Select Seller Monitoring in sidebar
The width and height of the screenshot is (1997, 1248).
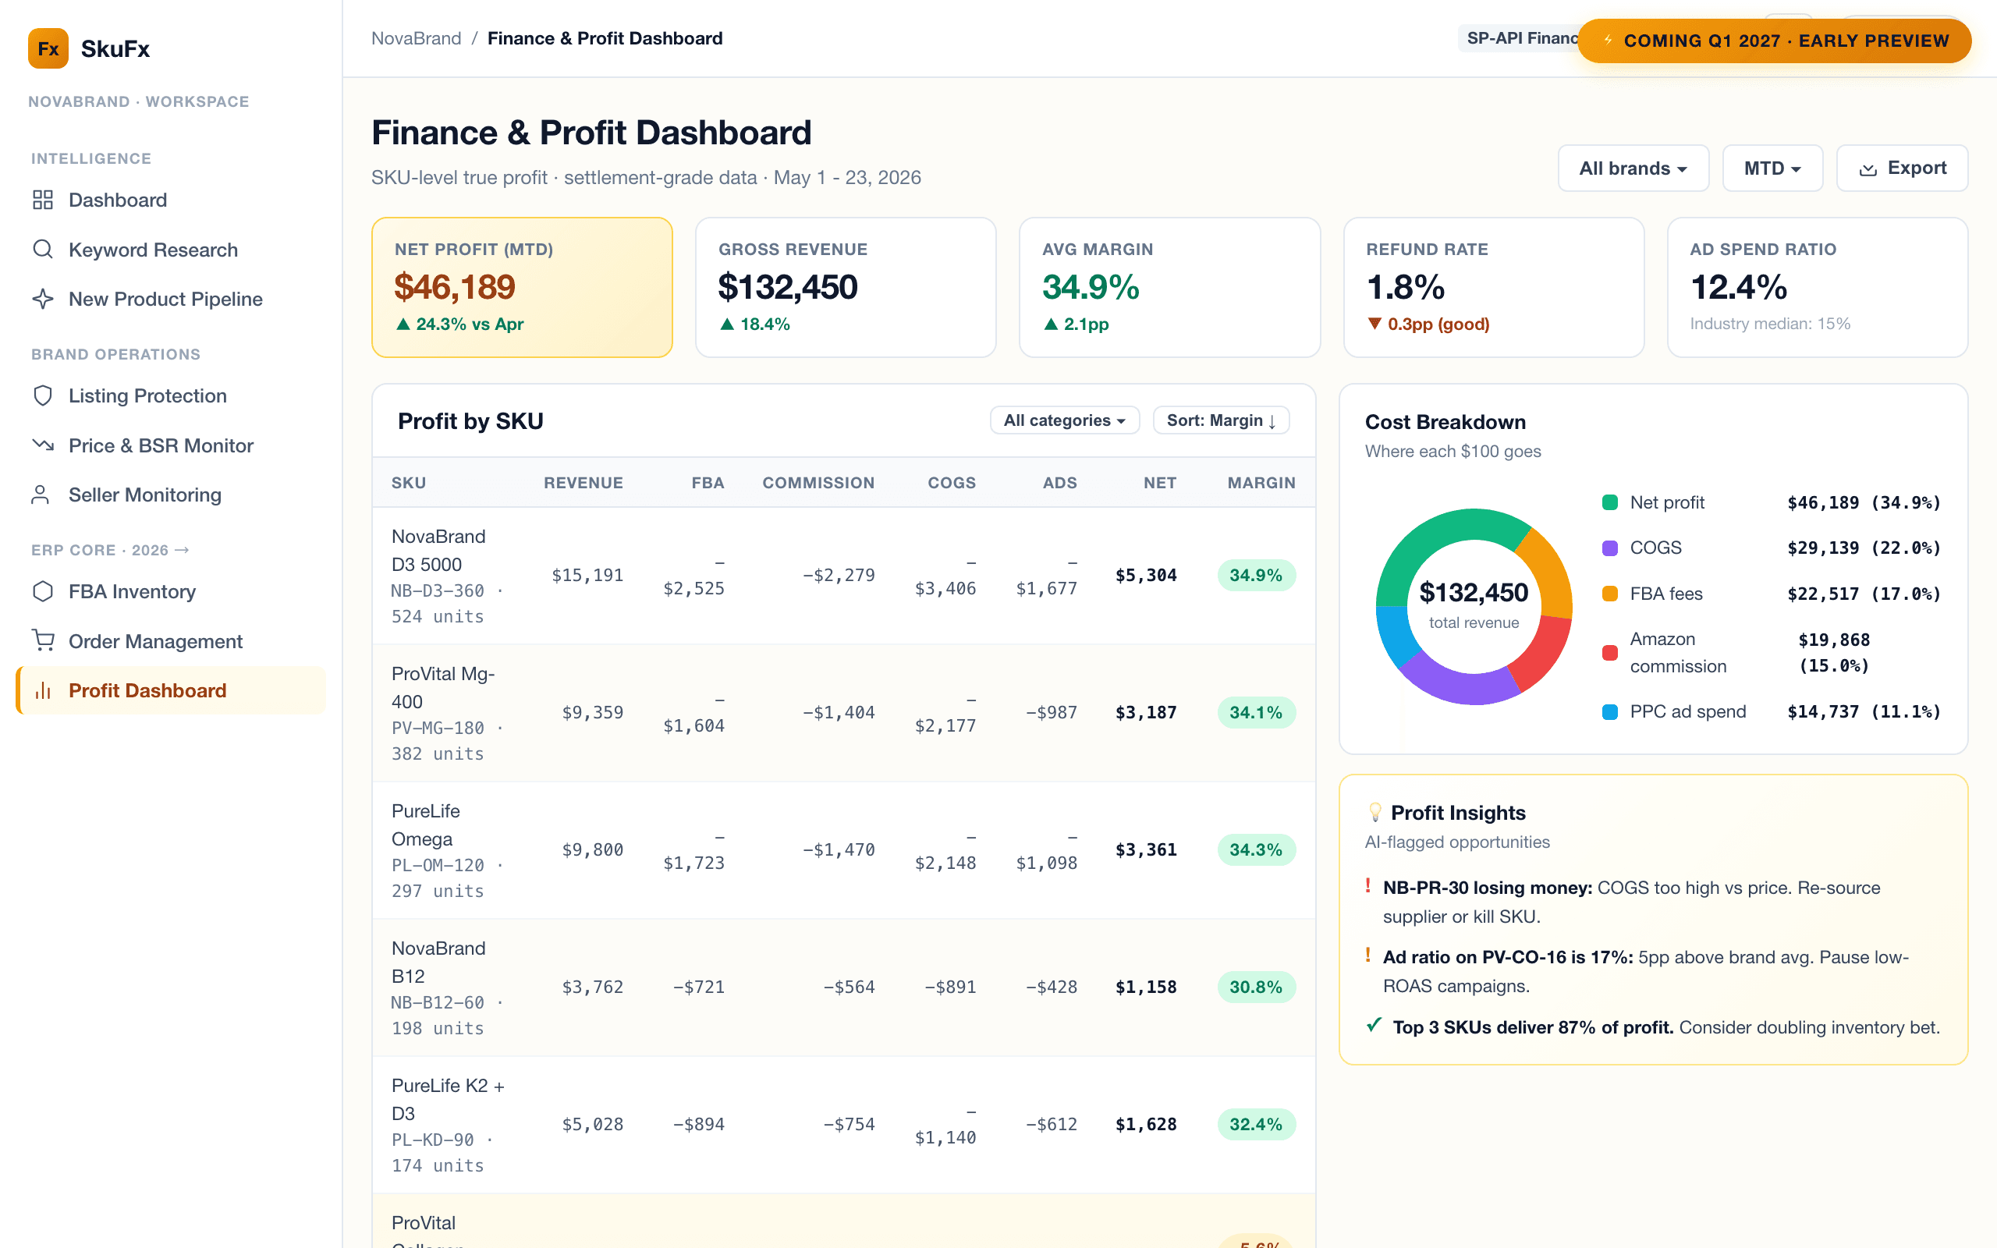click(171, 495)
